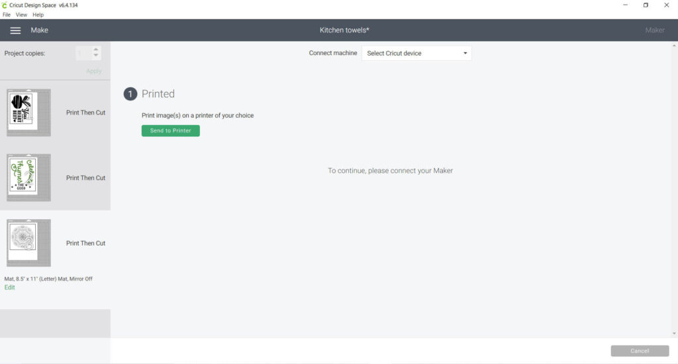Click Print Then Cut label beside mandala mat
The image size is (678, 364).
coord(85,244)
